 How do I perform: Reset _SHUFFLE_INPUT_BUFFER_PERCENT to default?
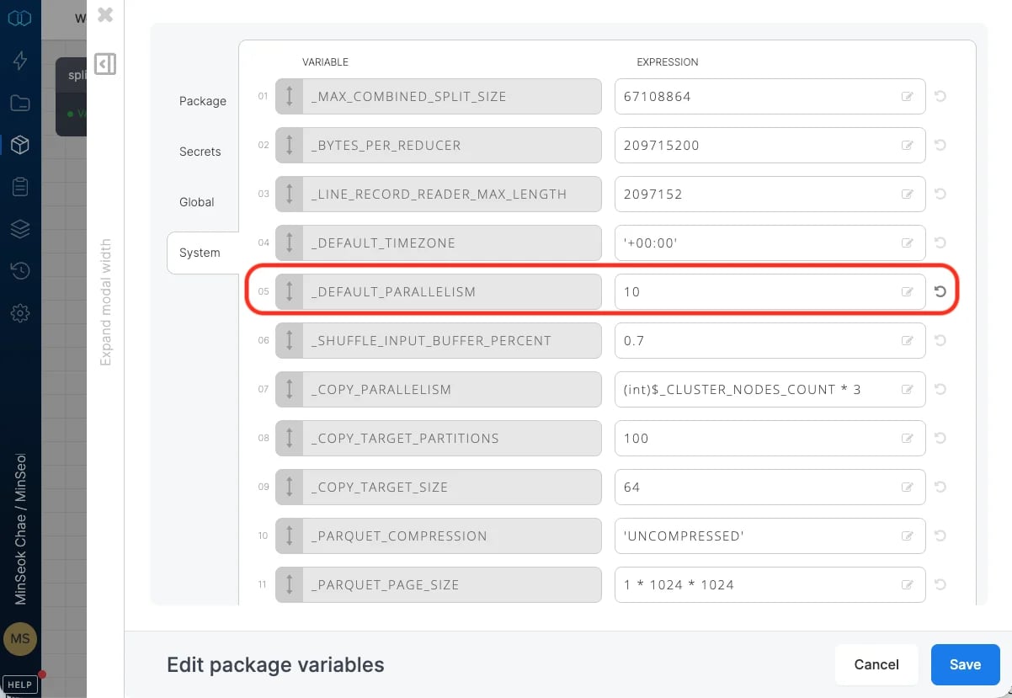[940, 340]
